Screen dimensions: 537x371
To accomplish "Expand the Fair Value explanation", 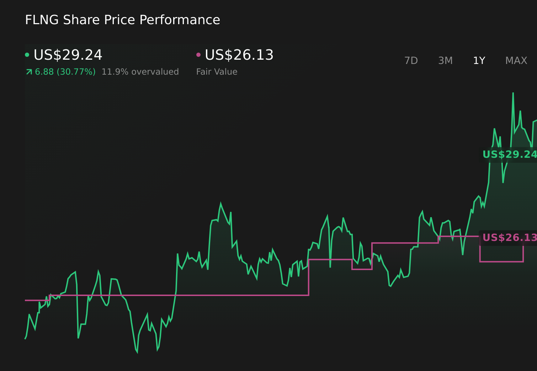I will [x=217, y=71].
